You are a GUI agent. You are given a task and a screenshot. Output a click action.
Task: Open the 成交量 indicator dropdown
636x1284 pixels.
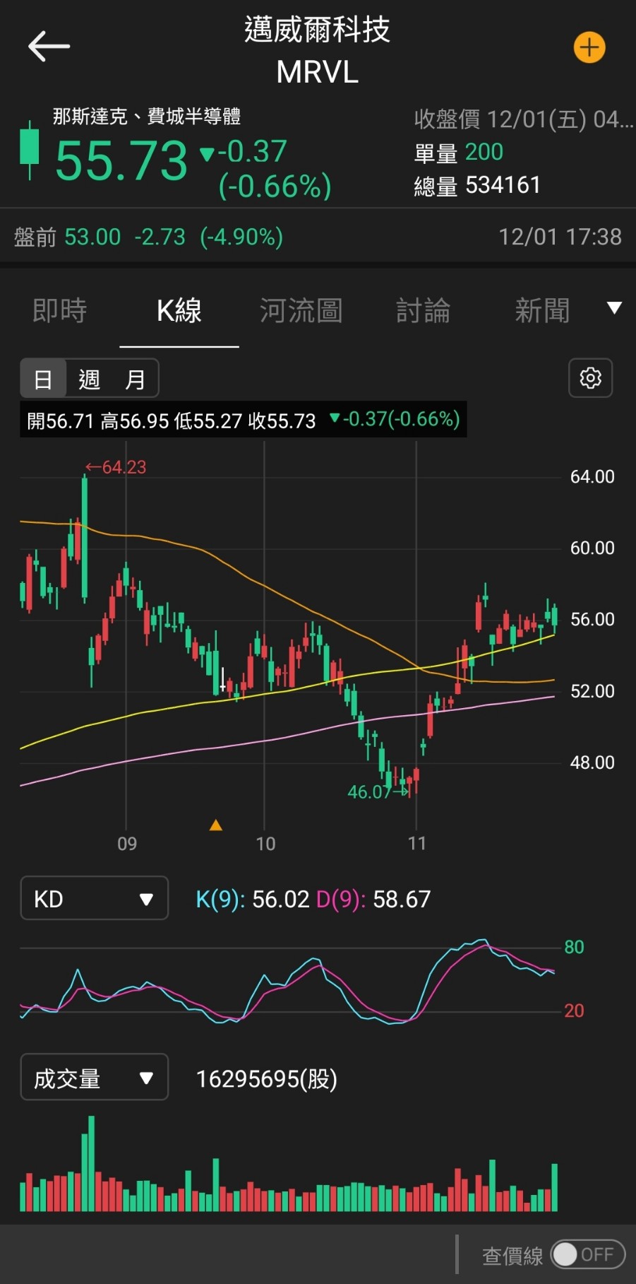pos(95,1078)
